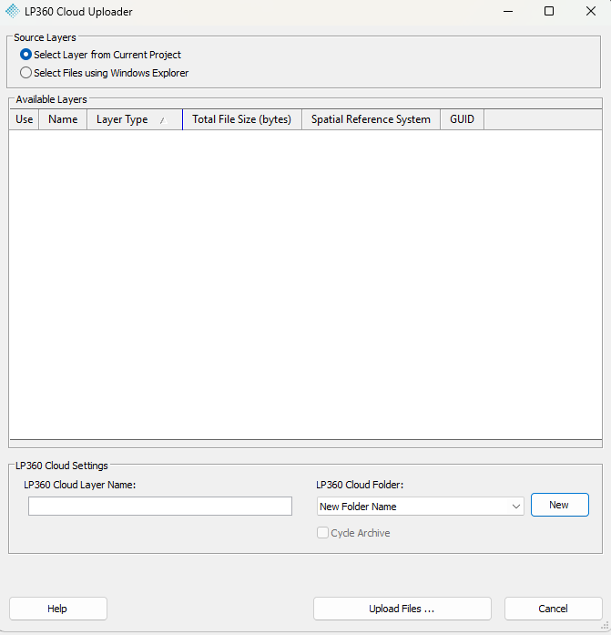Click the LP360 app icon in title bar
The width and height of the screenshot is (611, 635).
pos(13,11)
